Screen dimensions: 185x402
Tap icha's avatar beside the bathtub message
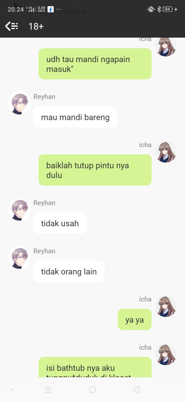(x=166, y=354)
